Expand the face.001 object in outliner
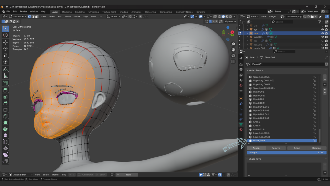330x186 pixels. click(247, 37)
